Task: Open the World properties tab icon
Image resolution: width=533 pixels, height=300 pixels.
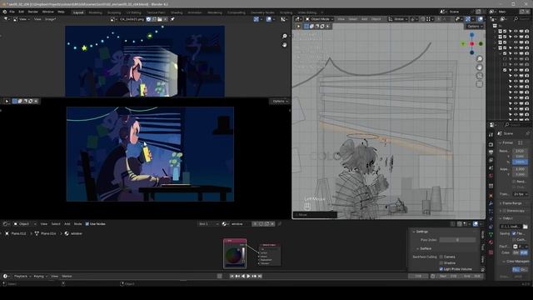Action: 491,176
